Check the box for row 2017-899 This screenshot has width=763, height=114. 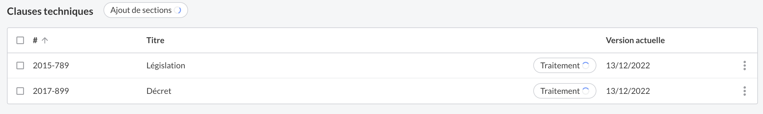20,91
